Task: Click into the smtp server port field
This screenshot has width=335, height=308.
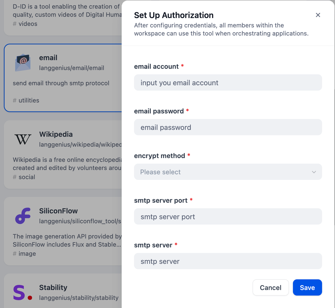Action: point(228,217)
